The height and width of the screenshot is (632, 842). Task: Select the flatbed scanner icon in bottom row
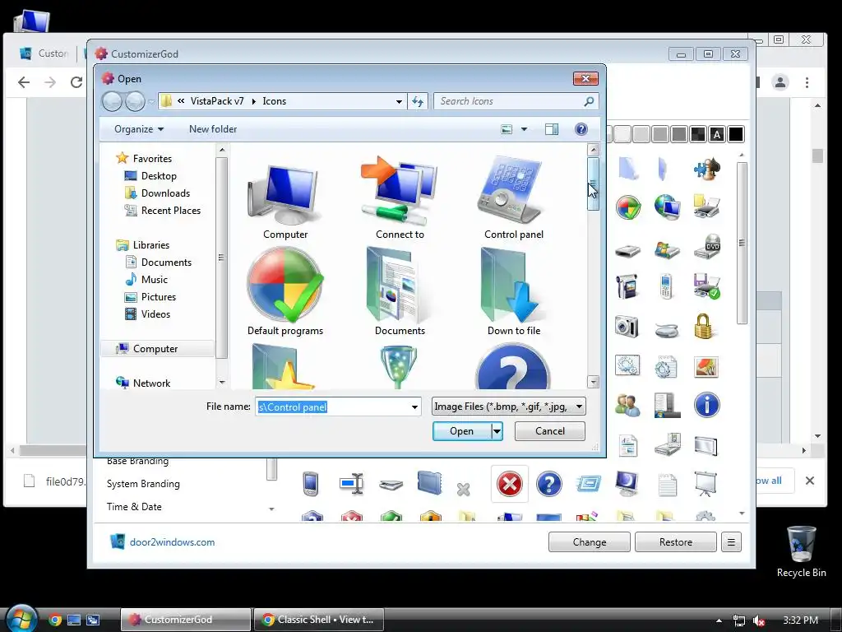click(391, 486)
